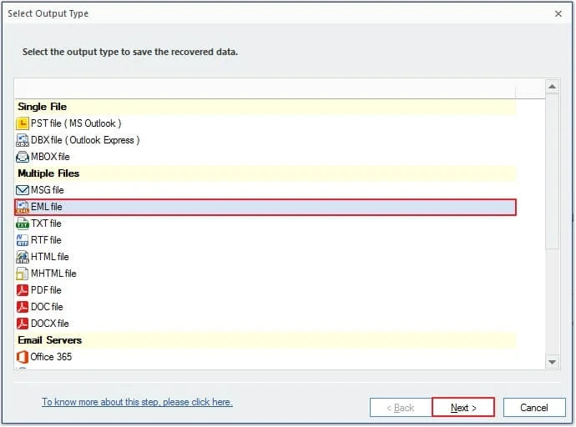Click the Office 365 logo icon
Image resolution: width=576 pixels, height=427 pixels.
[x=23, y=357]
